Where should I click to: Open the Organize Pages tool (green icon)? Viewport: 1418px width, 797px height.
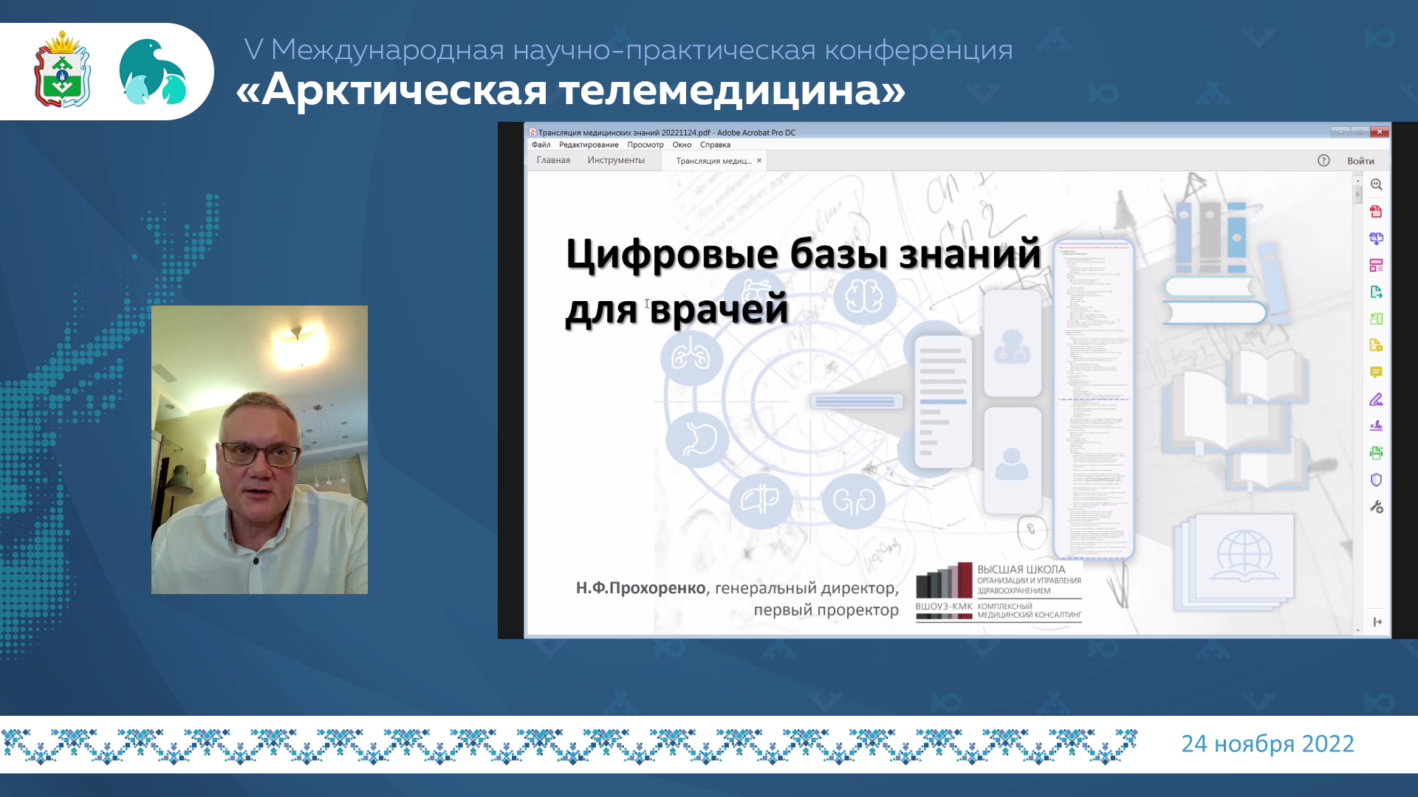pyautogui.click(x=1376, y=319)
